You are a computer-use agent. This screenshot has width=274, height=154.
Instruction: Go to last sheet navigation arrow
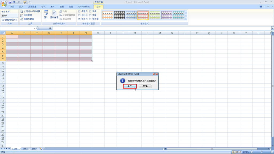point(9,149)
